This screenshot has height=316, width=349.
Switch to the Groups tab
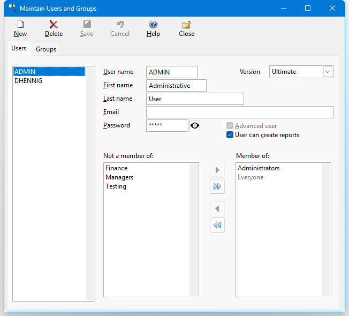(46, 49)
